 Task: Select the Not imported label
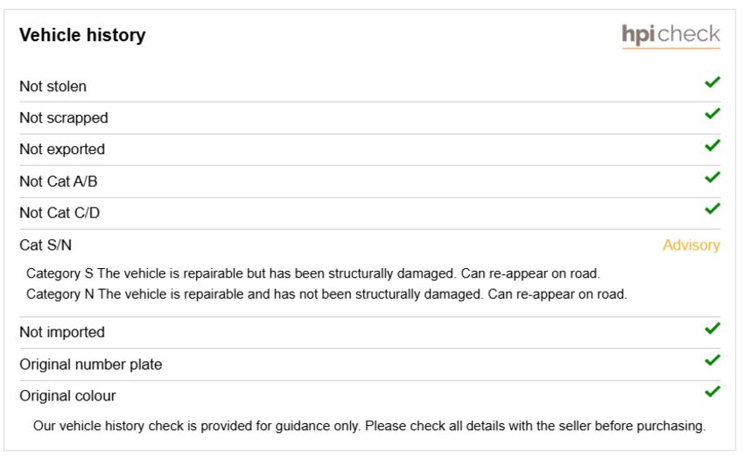(61, 332)
